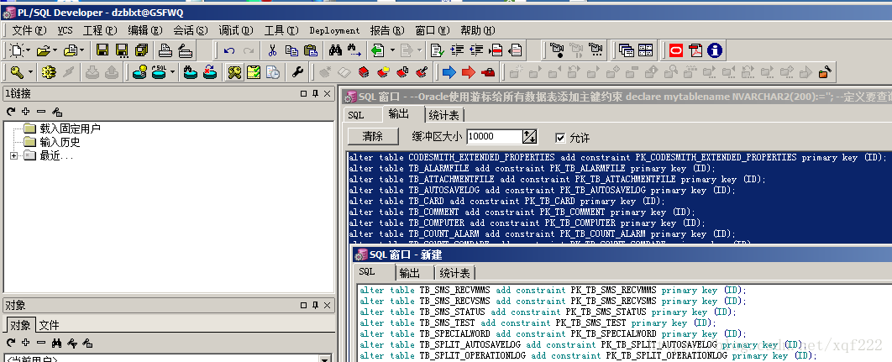Expand the Open folder dropdown arrow

point(55,50)
